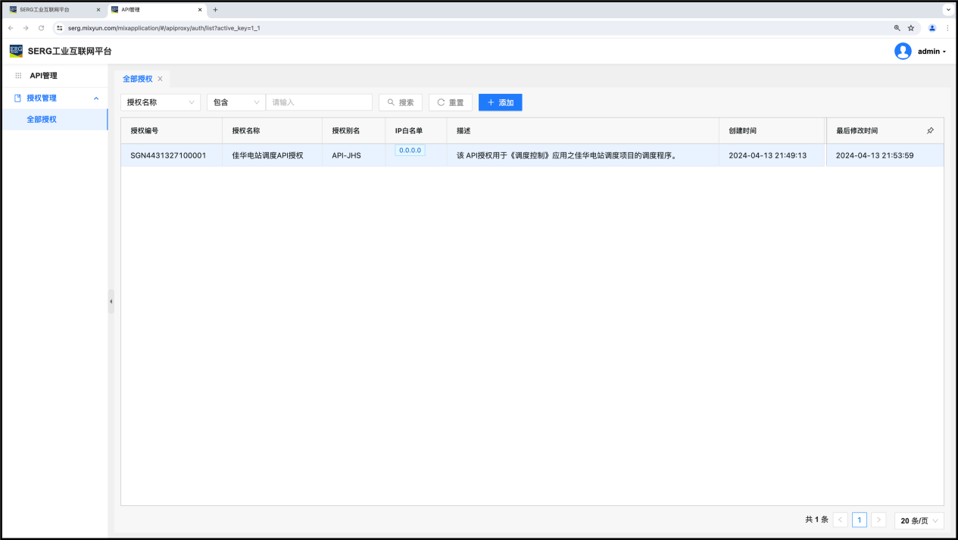Image resolution: width=958 pixels, height=540 pixels.
Task: Click the browser zoom magnifier icon
Action: coord(897,28)
